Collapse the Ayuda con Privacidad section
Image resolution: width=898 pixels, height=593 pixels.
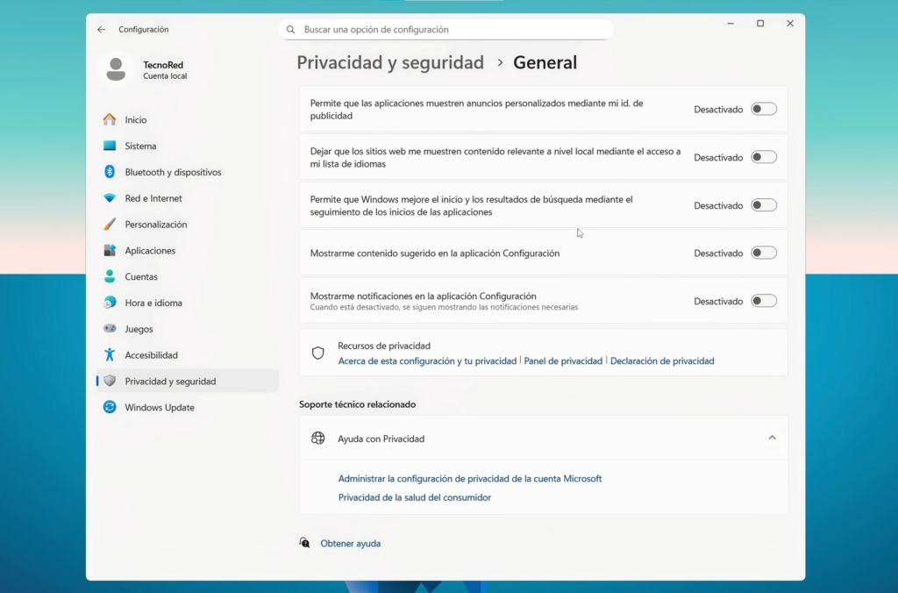772,437
